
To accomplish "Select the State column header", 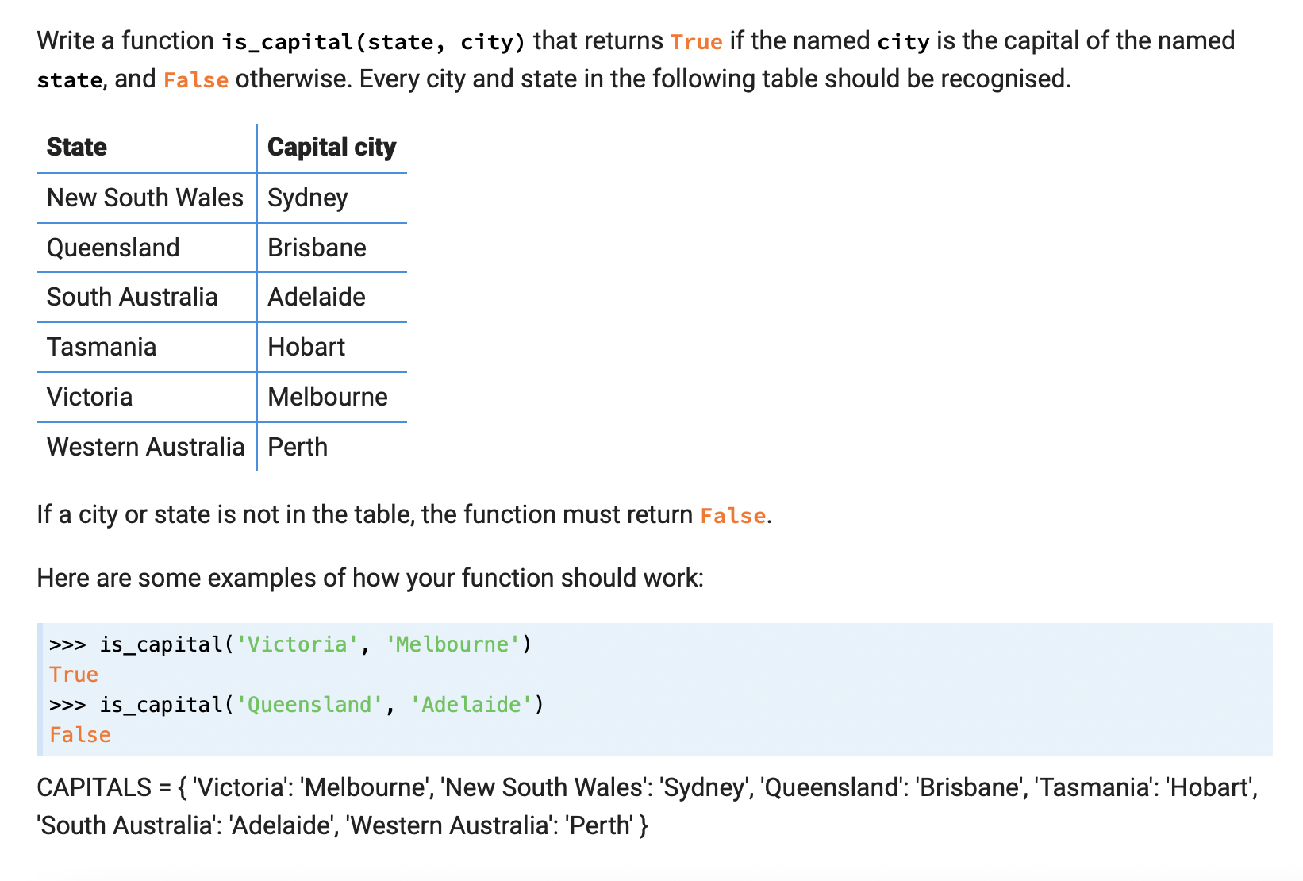I will tap(76, 147).
